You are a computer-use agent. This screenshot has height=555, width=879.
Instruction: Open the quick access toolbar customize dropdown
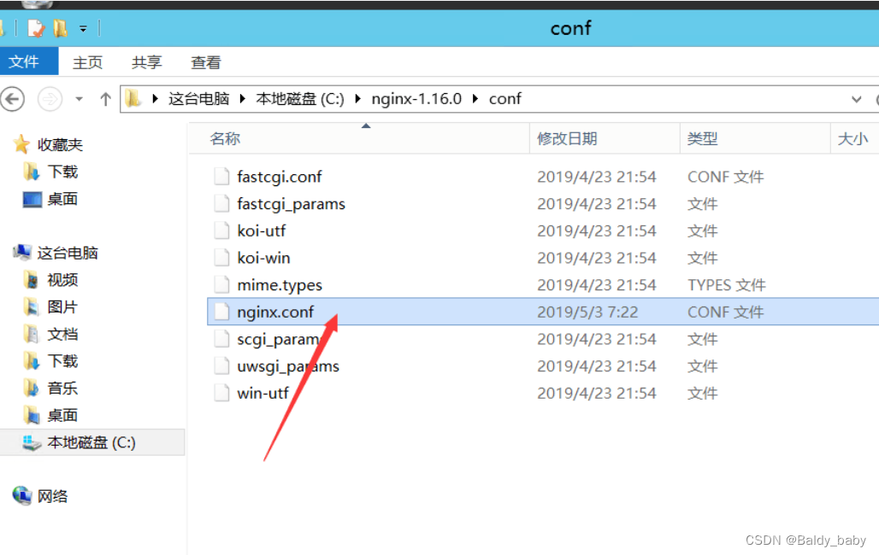tap(82, 28)
